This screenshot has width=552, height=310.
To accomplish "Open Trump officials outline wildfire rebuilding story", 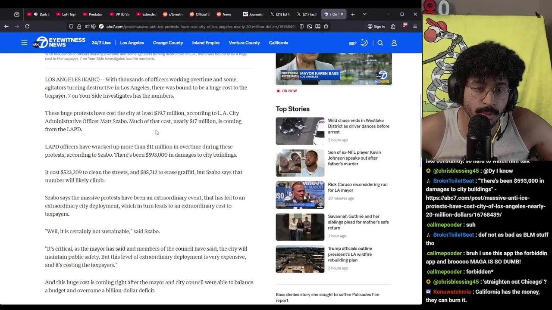I will click(x=350, y=254).
